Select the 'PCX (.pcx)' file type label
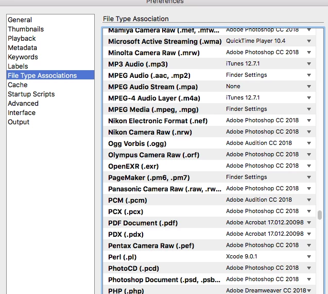Screen dimensions: 328x294 point(126,212)
